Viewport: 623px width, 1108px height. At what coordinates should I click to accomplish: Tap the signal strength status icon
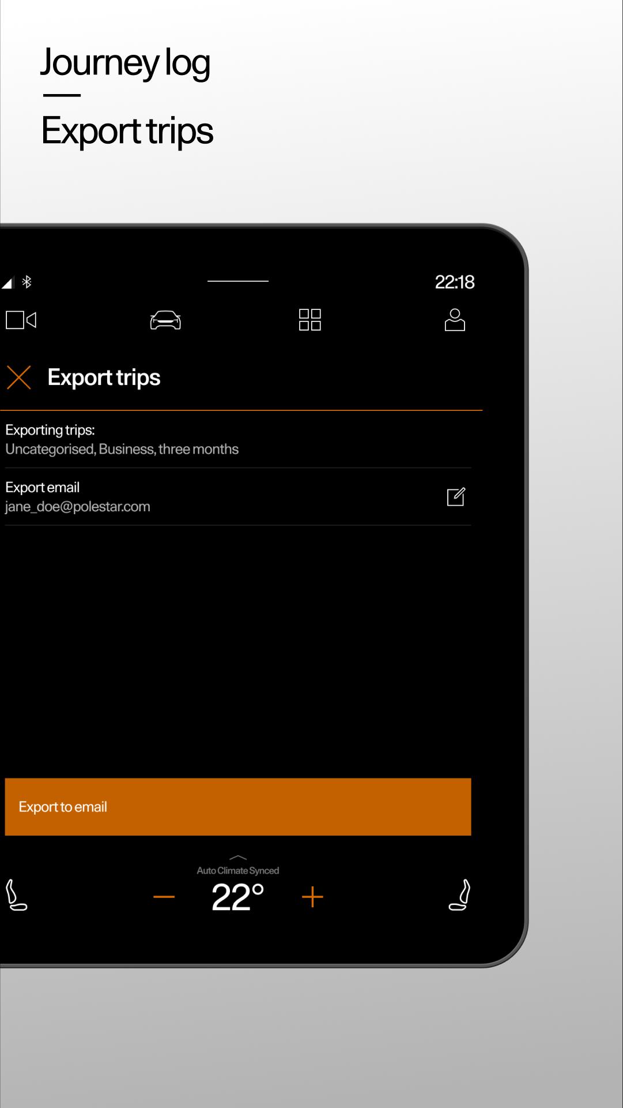[7, 283]
